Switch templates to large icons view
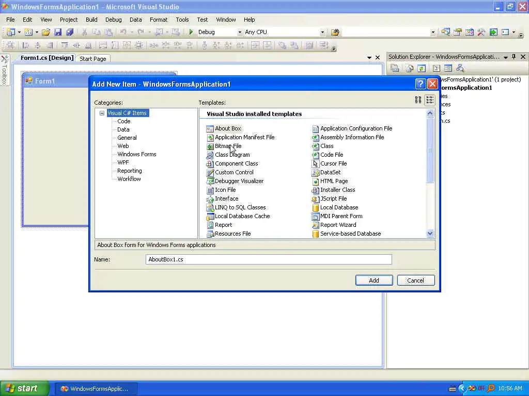The height and width of the screenshot is (396, 529). coord(418,100)
